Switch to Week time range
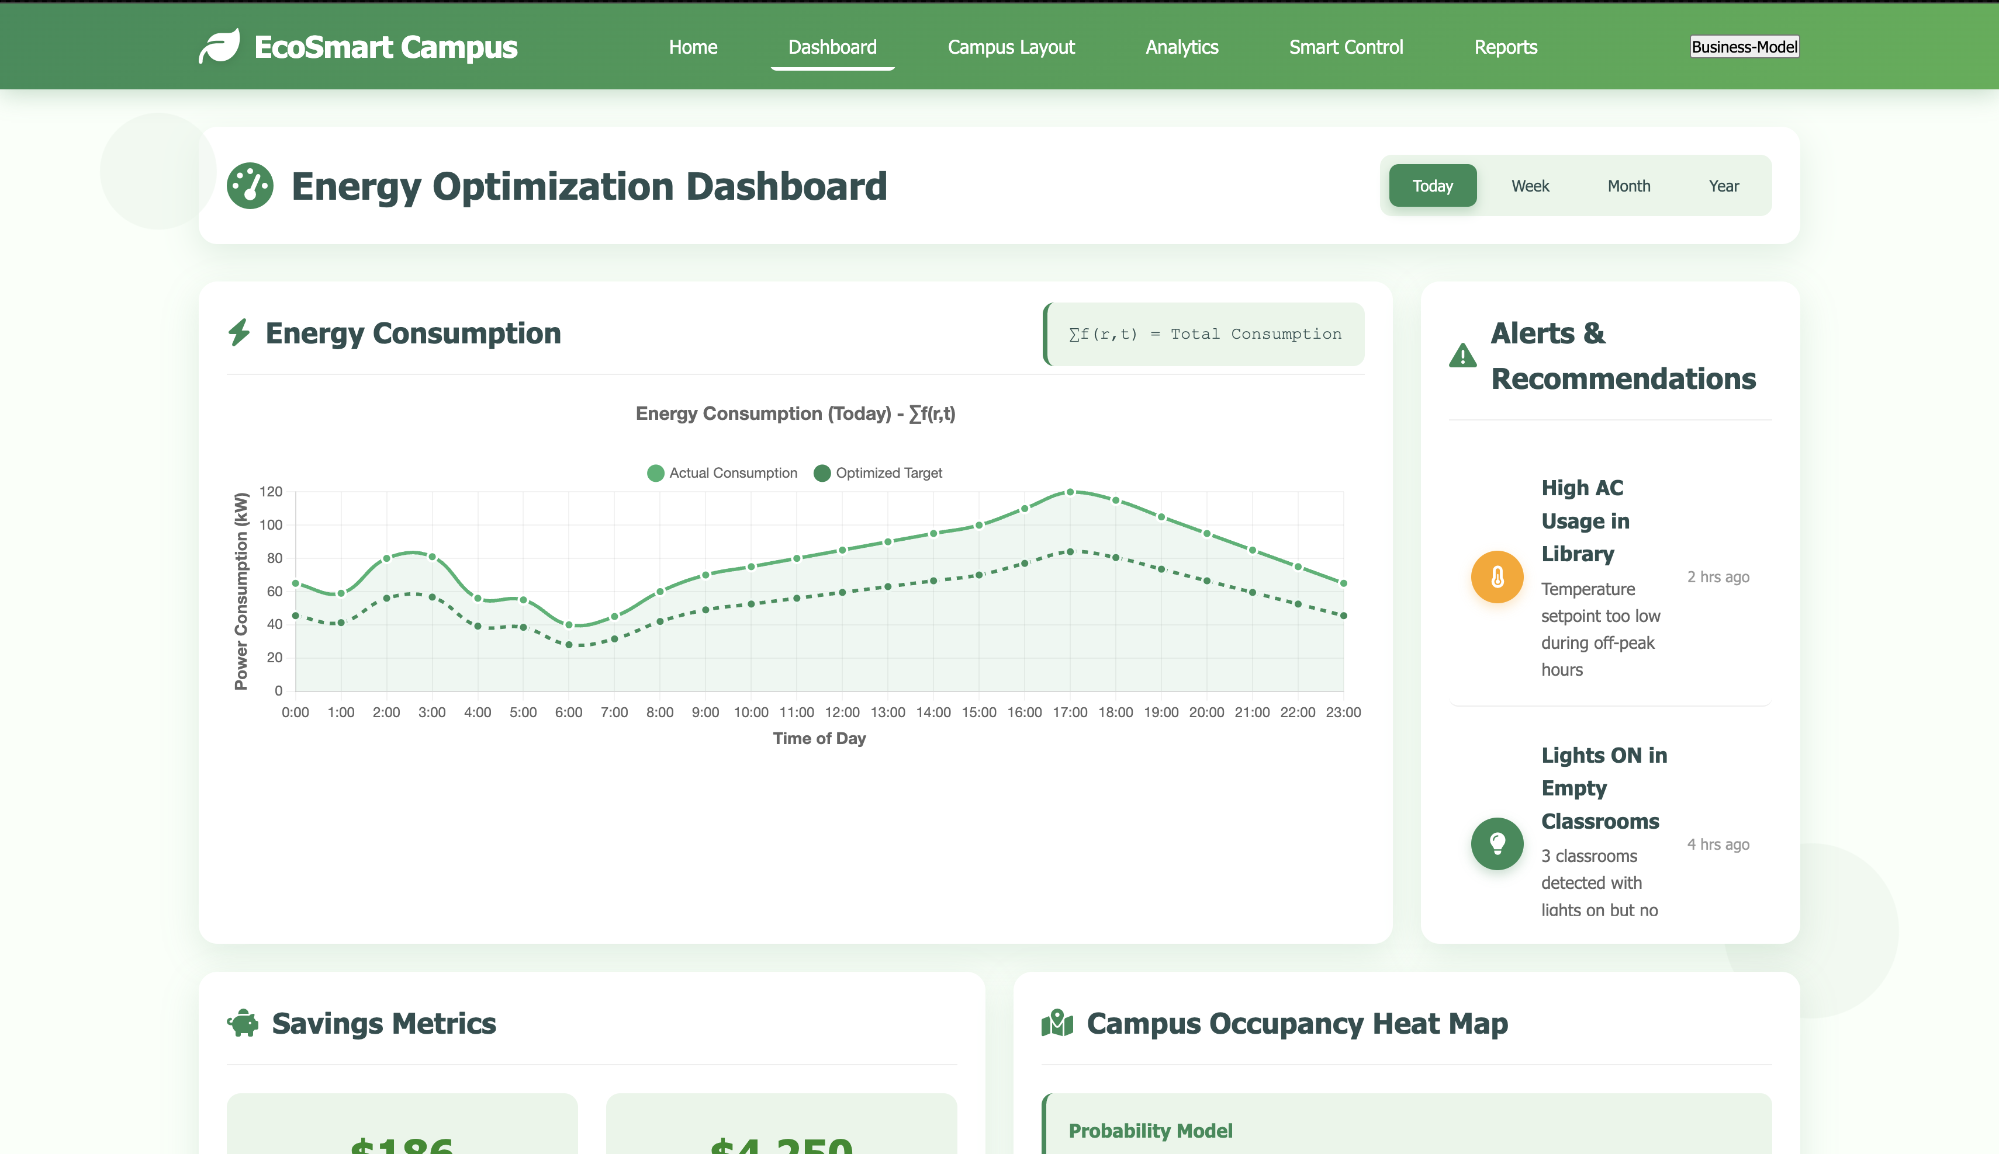Screen dimensions: 1999x1154 [x=1530, y=186]
